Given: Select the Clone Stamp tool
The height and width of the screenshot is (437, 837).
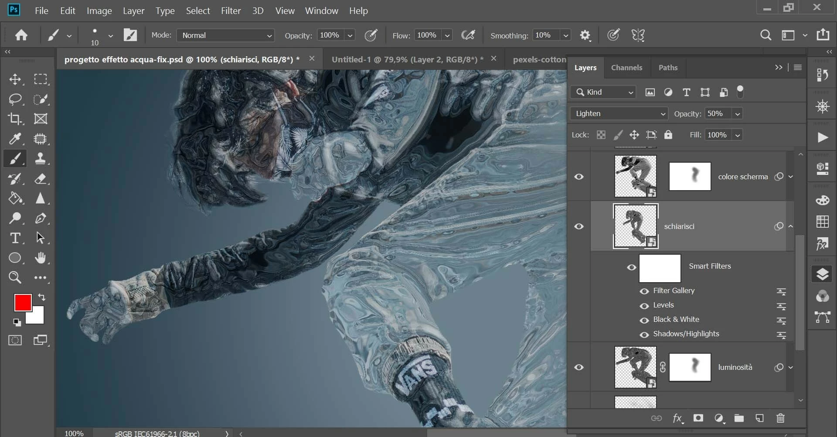Looking at the screenshot, I should (41, 158).
